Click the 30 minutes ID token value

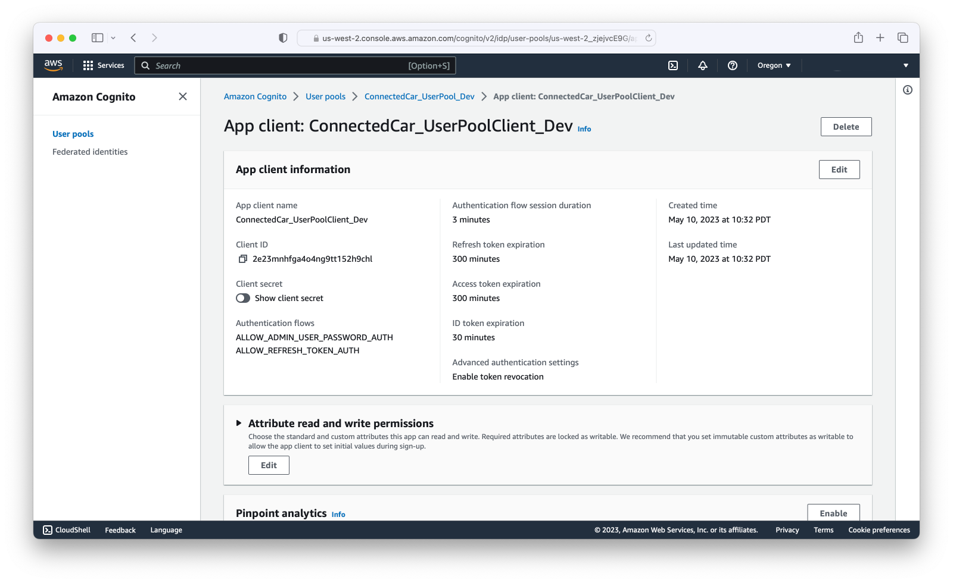474,337
